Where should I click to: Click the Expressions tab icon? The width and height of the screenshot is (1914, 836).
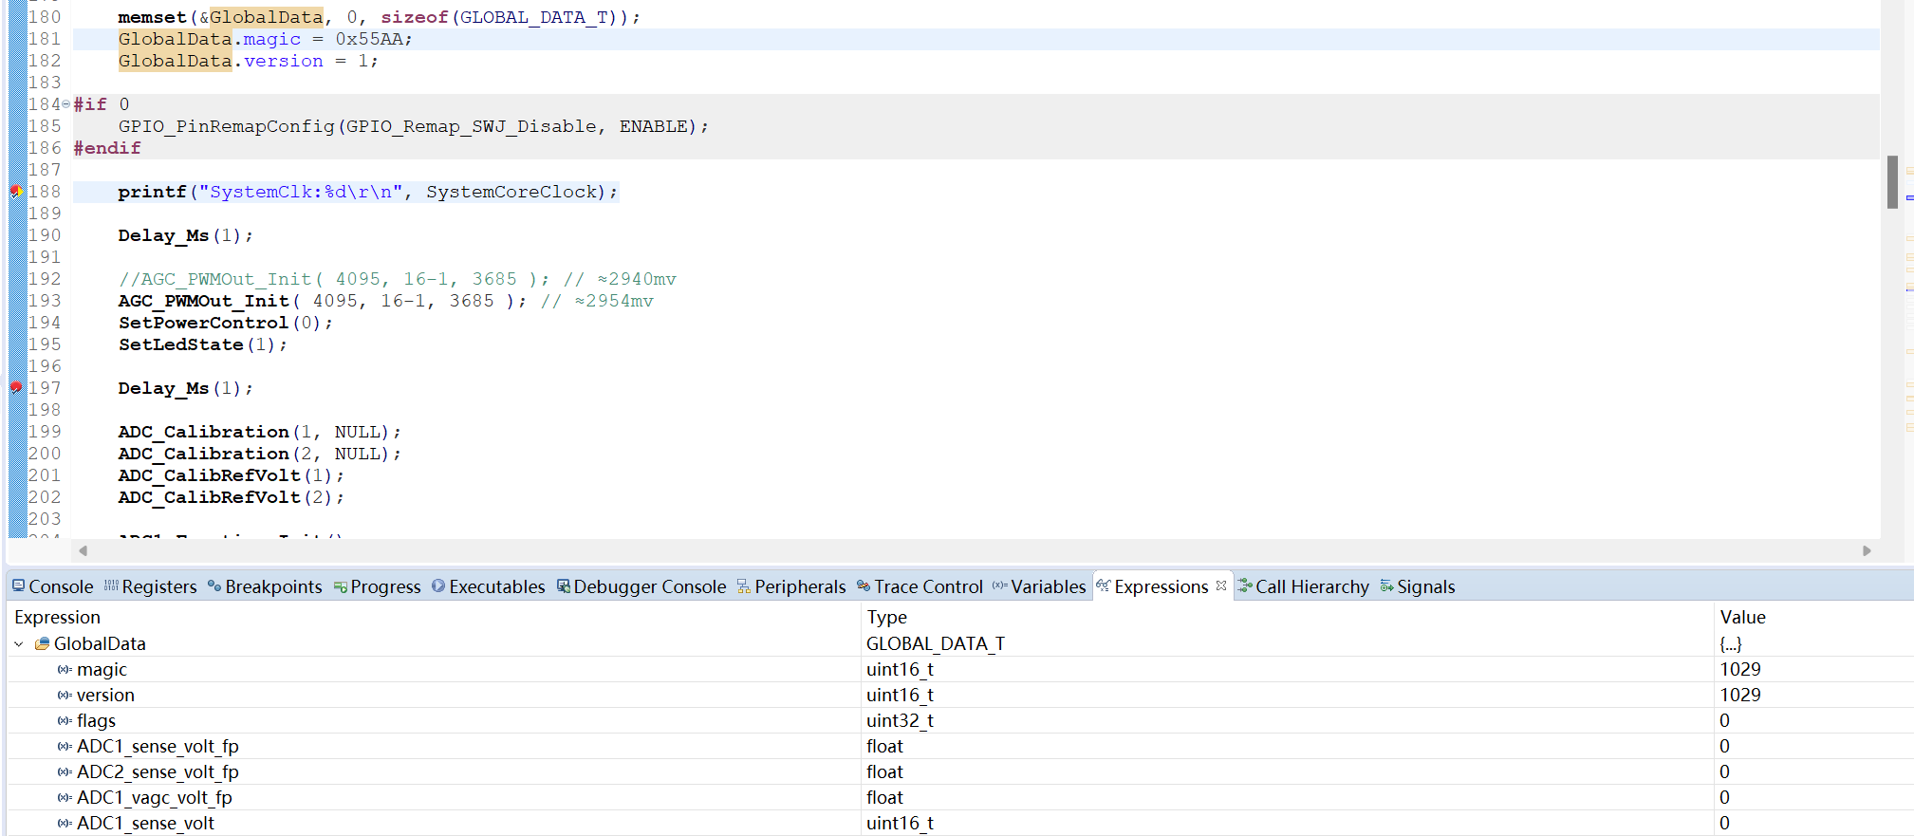pyautogui.click(x=1104, y=585)
